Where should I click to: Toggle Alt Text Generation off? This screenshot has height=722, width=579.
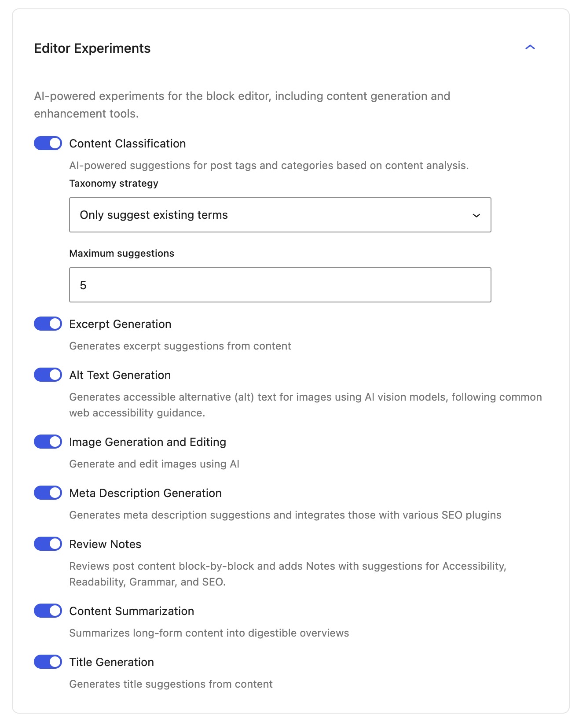(48, 375)
